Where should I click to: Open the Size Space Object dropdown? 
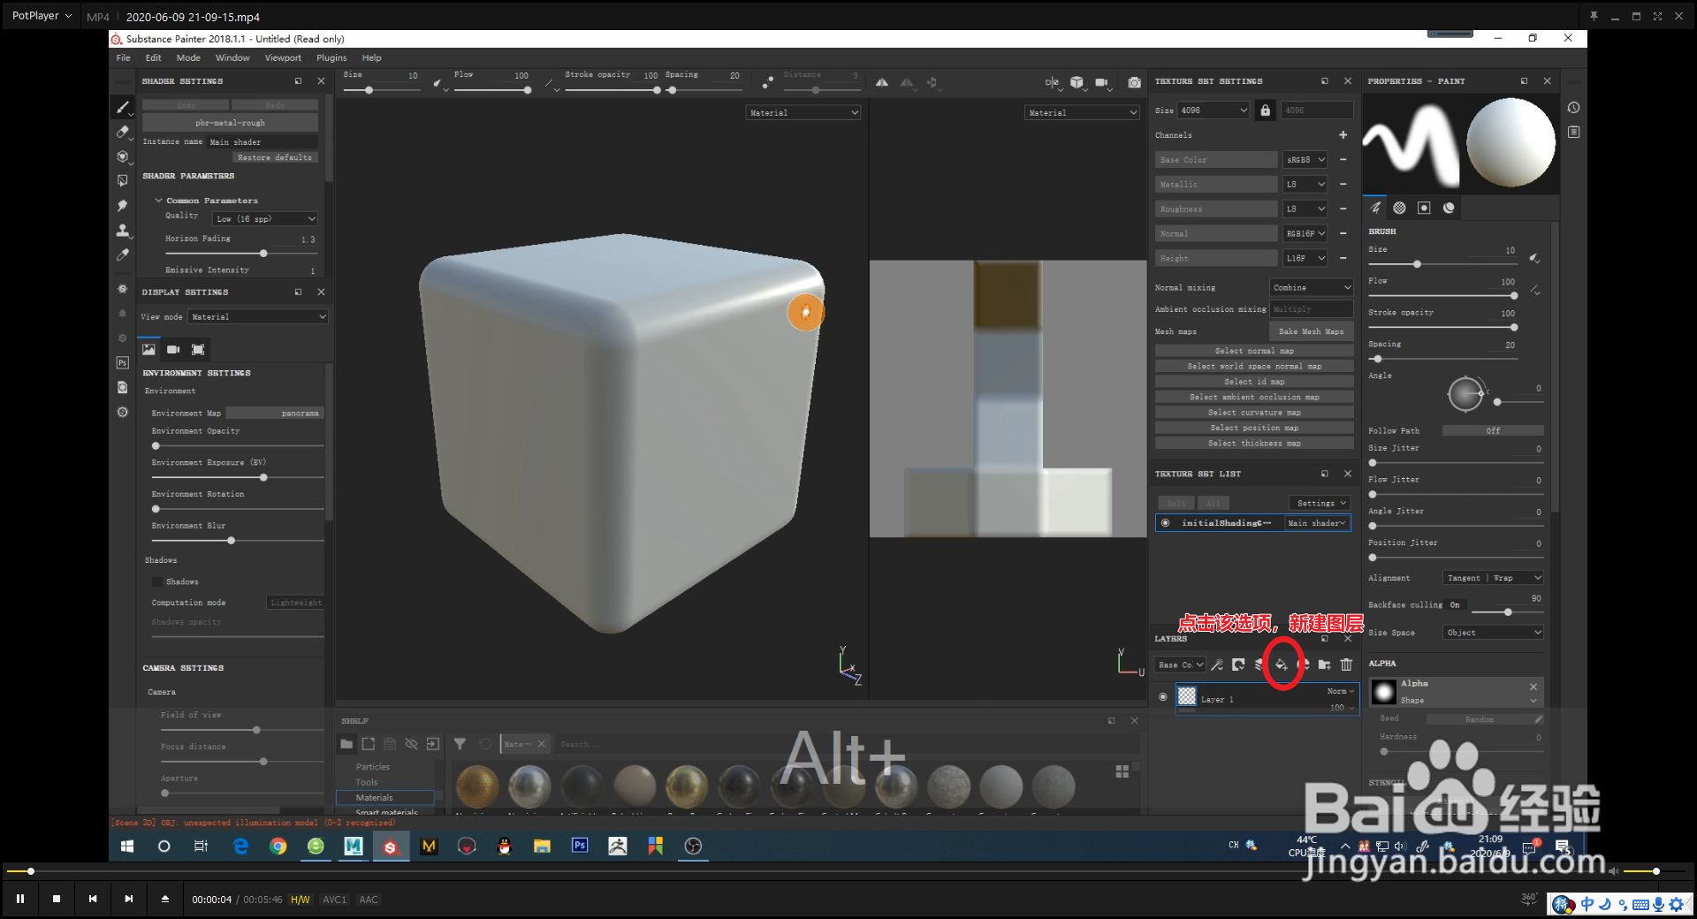[x=1494, y=633]
